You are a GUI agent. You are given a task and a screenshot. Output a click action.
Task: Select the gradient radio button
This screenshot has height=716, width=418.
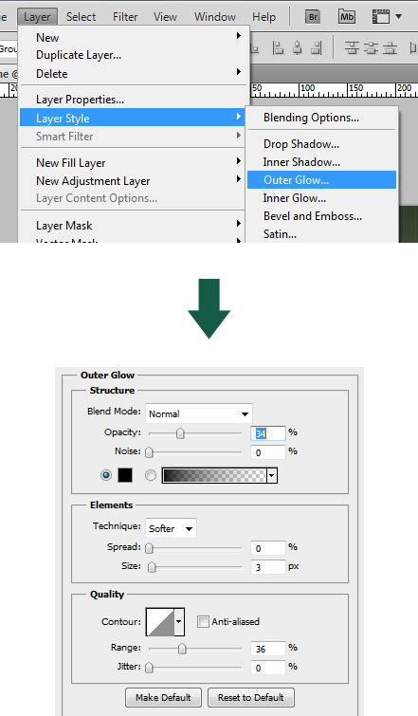click(151, 475)
